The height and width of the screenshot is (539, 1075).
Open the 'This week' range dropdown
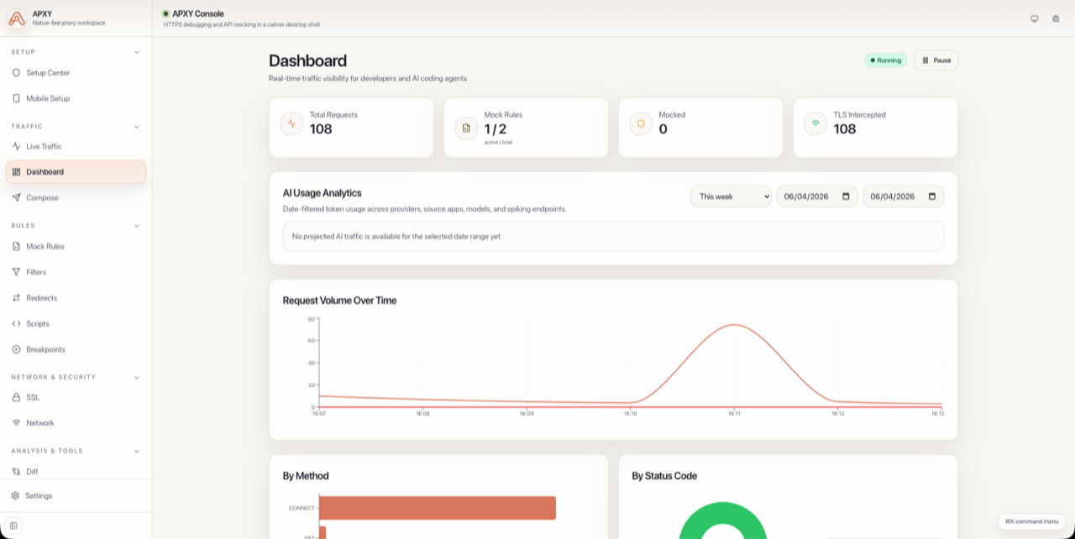point(731,196)
